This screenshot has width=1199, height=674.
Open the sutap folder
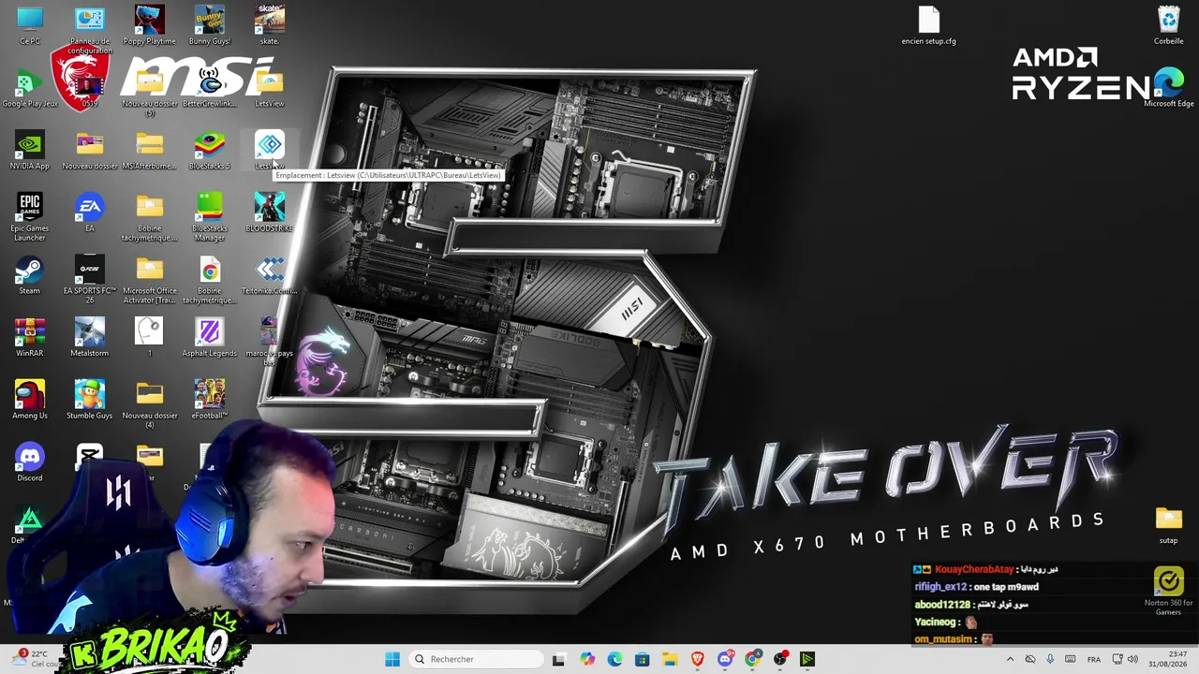[1169, 525]
